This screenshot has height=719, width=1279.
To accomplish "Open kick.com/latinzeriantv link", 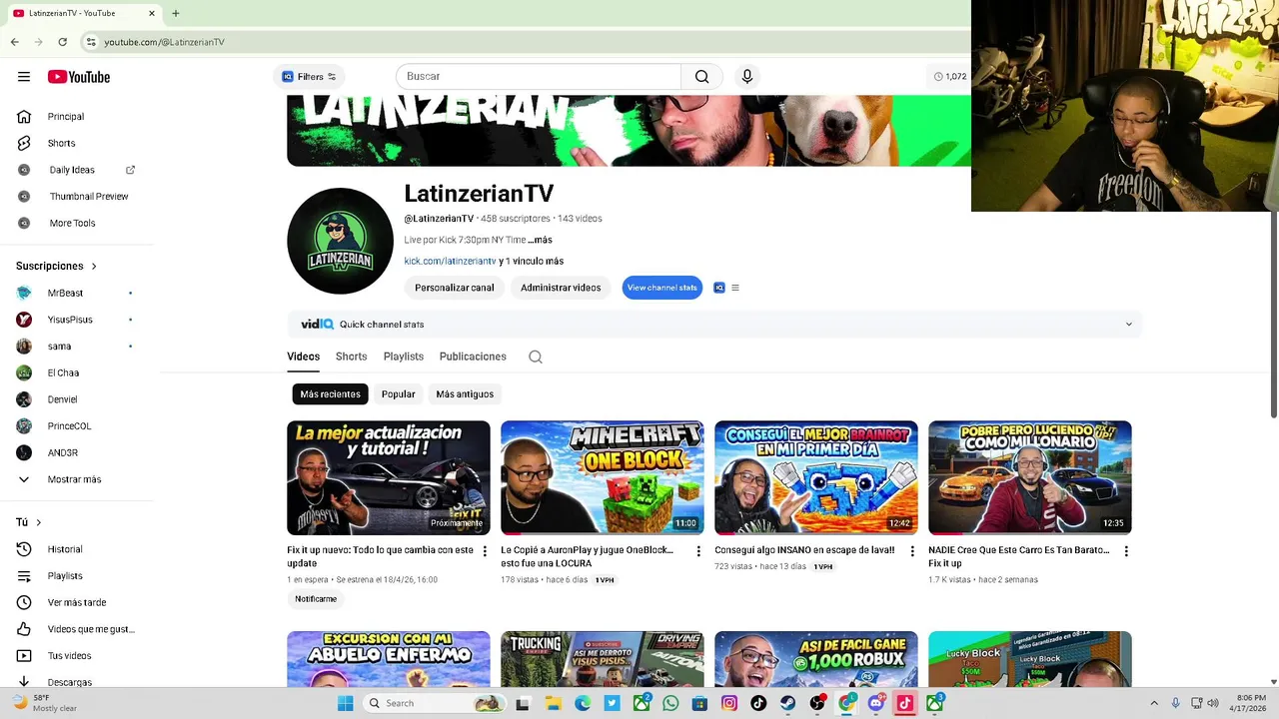I will click(x=450, y=262).
